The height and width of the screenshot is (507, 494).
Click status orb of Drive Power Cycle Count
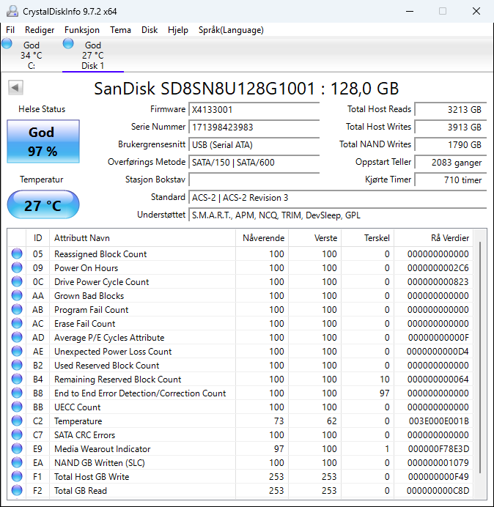pos(17,281)
